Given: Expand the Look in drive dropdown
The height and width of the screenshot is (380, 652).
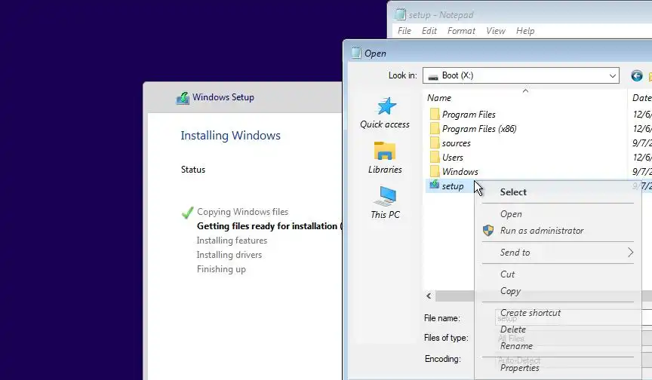Looking at the screenshot, I should coord(612,76).
